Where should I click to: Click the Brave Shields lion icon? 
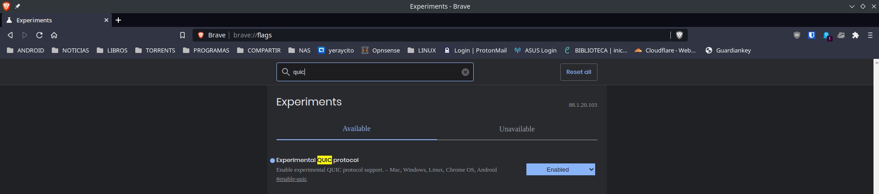click(x=679, y=35)
